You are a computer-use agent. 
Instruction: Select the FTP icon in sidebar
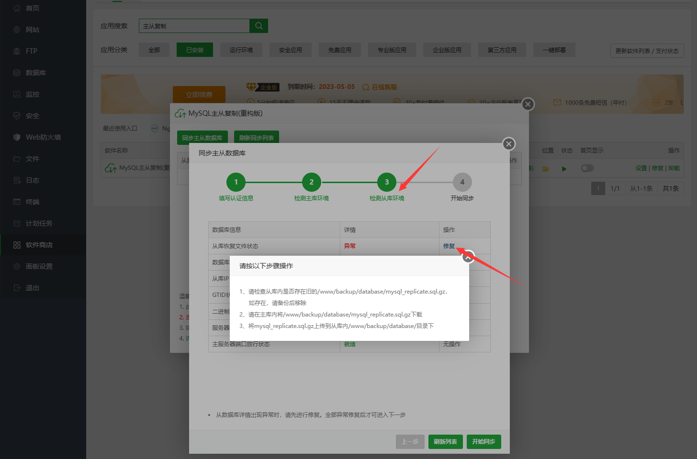(17, 51)
